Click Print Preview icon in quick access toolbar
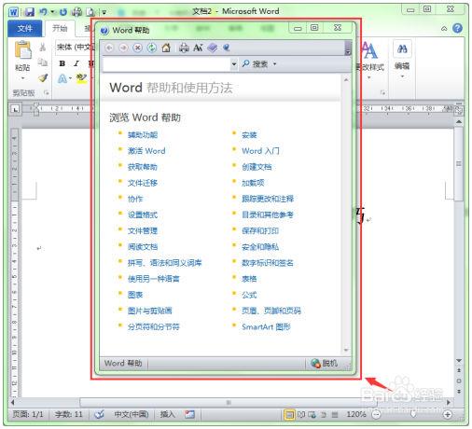Screen dimensions: 472x429 [x=90, y=12]
